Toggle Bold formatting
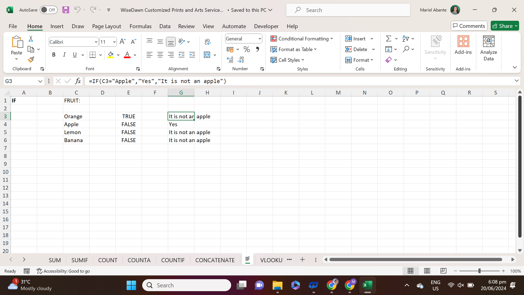Image resolution: width=524 pixels, height=295 pixels. pos(54,55)
